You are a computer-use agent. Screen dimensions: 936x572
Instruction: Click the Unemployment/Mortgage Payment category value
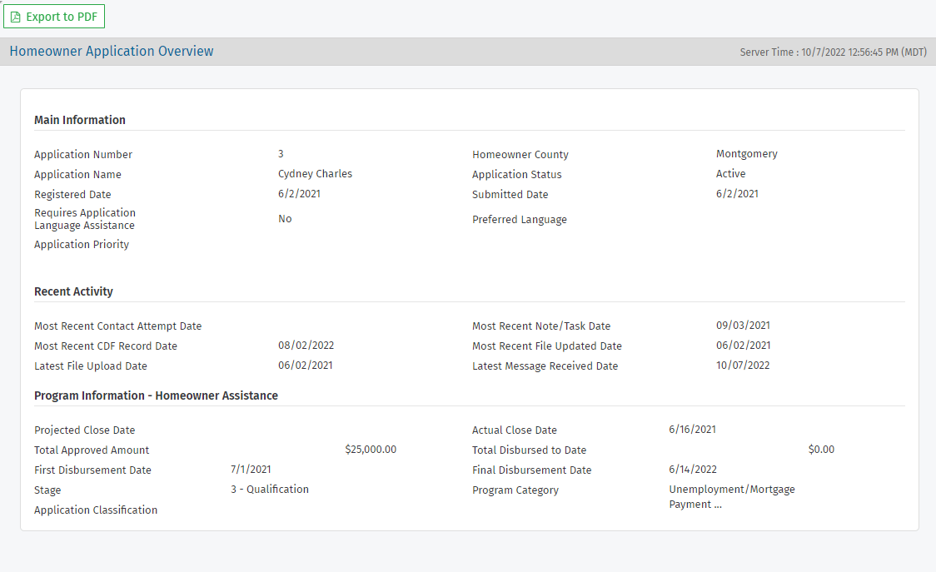click(732, 497)
